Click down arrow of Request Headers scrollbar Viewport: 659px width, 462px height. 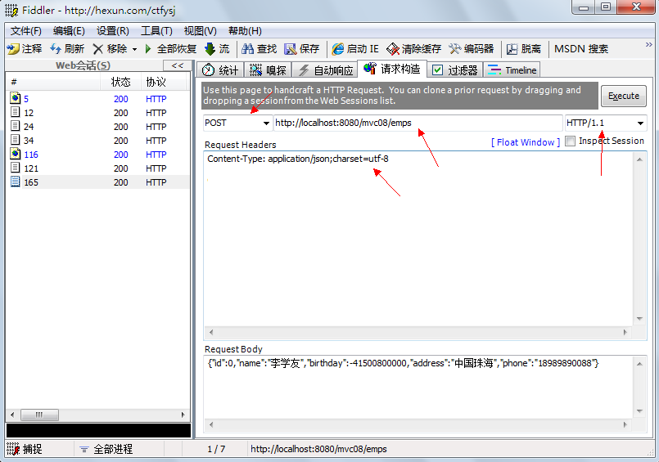click(x=639, y=318)
